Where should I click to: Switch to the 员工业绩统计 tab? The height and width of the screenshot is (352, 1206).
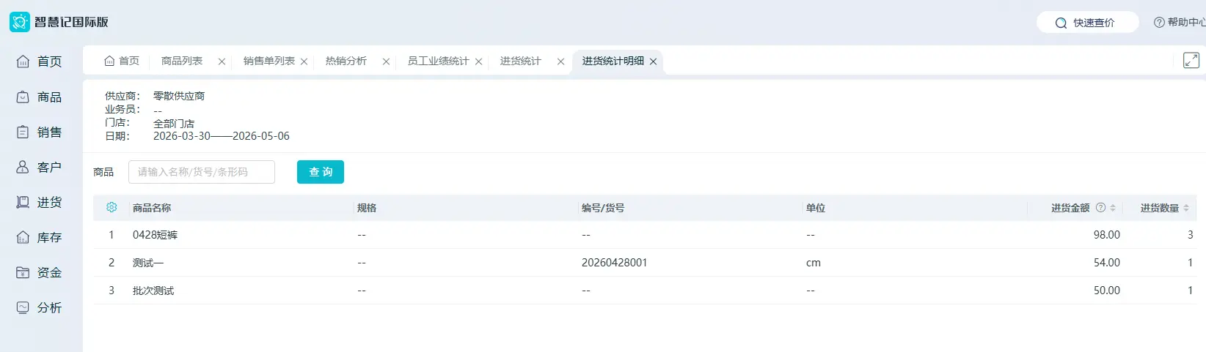[438, 61]
